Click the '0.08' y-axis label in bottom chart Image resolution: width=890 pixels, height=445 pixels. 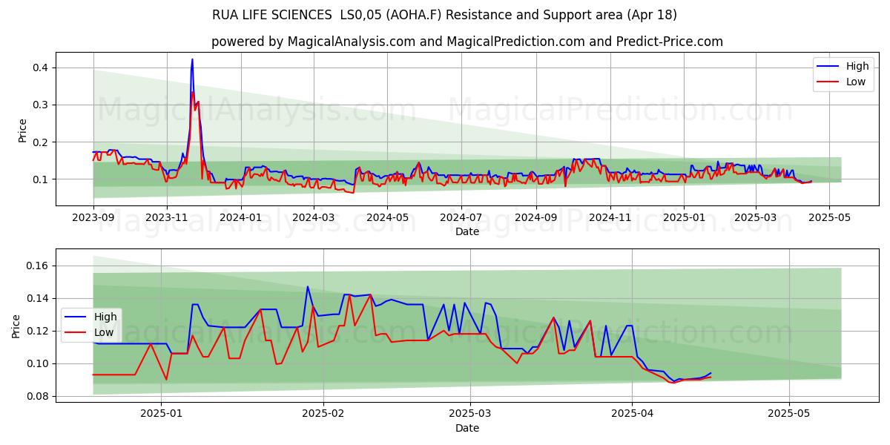(38, 396)
